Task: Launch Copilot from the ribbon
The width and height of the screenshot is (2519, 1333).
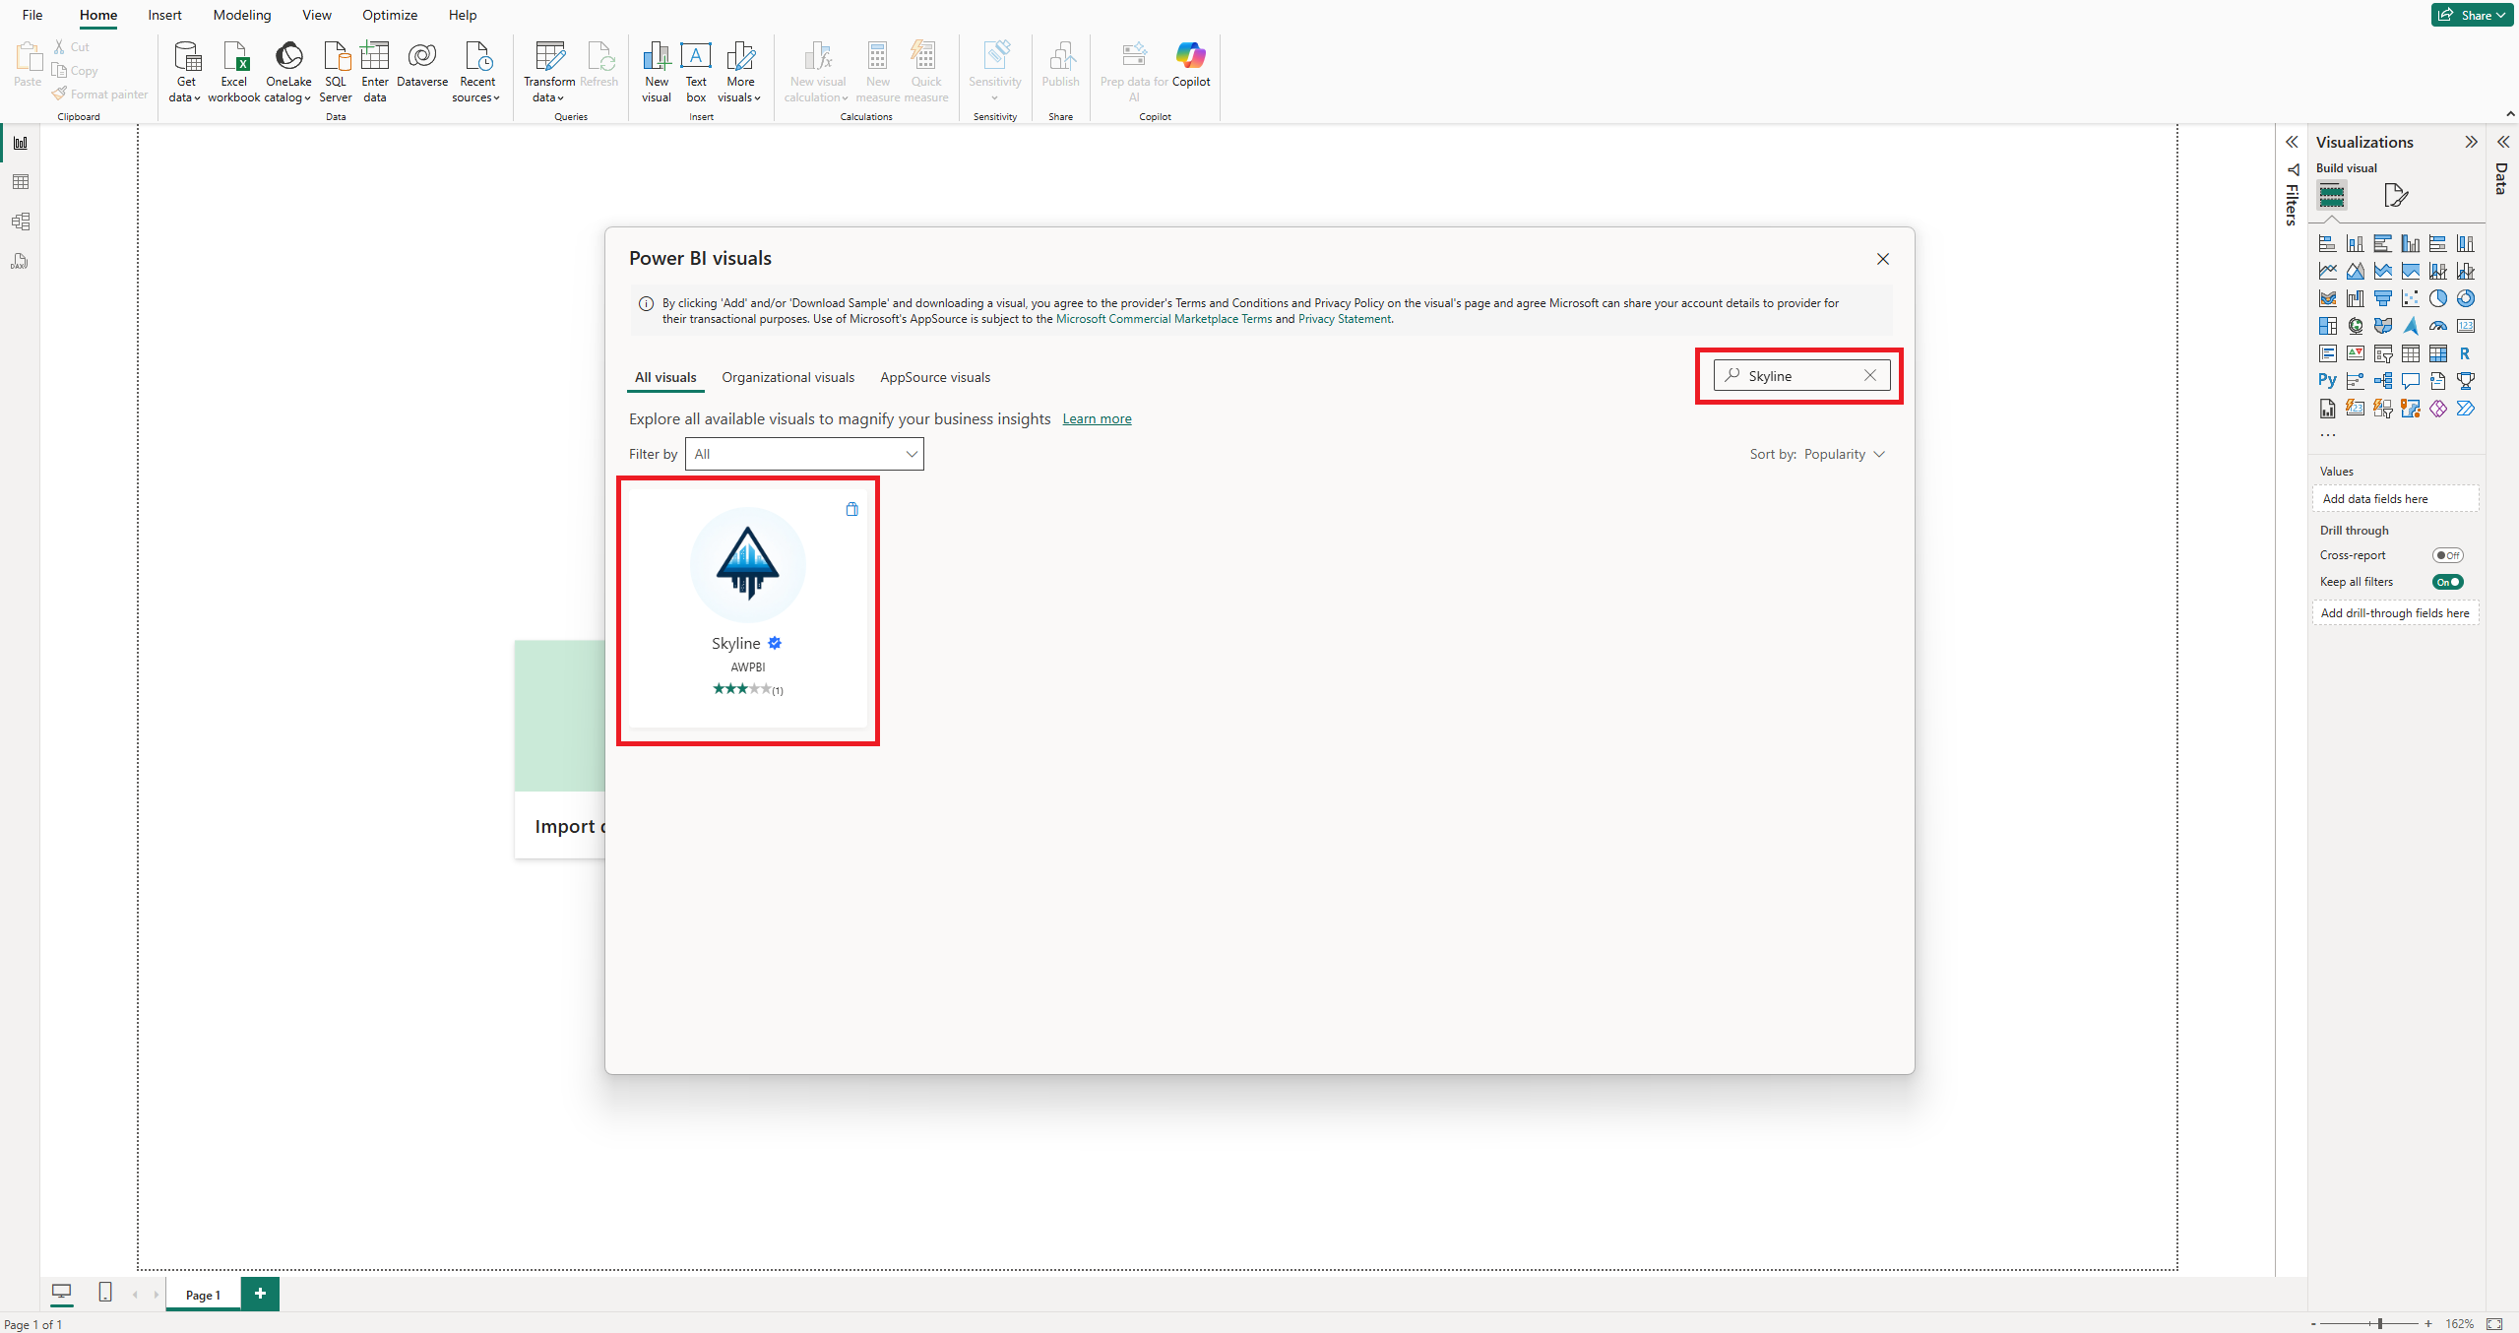Action: (1191, 65)
